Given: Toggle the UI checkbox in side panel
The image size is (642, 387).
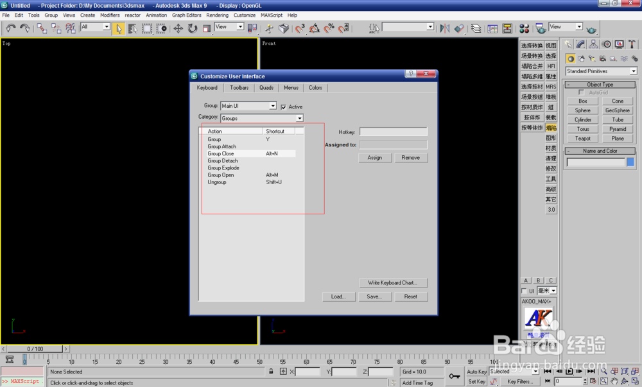Looking at the screenshot, I should tap(524, 291).
